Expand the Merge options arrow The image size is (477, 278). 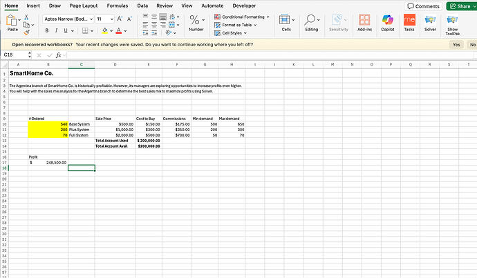pyautogui.click(x=178, y=25)
